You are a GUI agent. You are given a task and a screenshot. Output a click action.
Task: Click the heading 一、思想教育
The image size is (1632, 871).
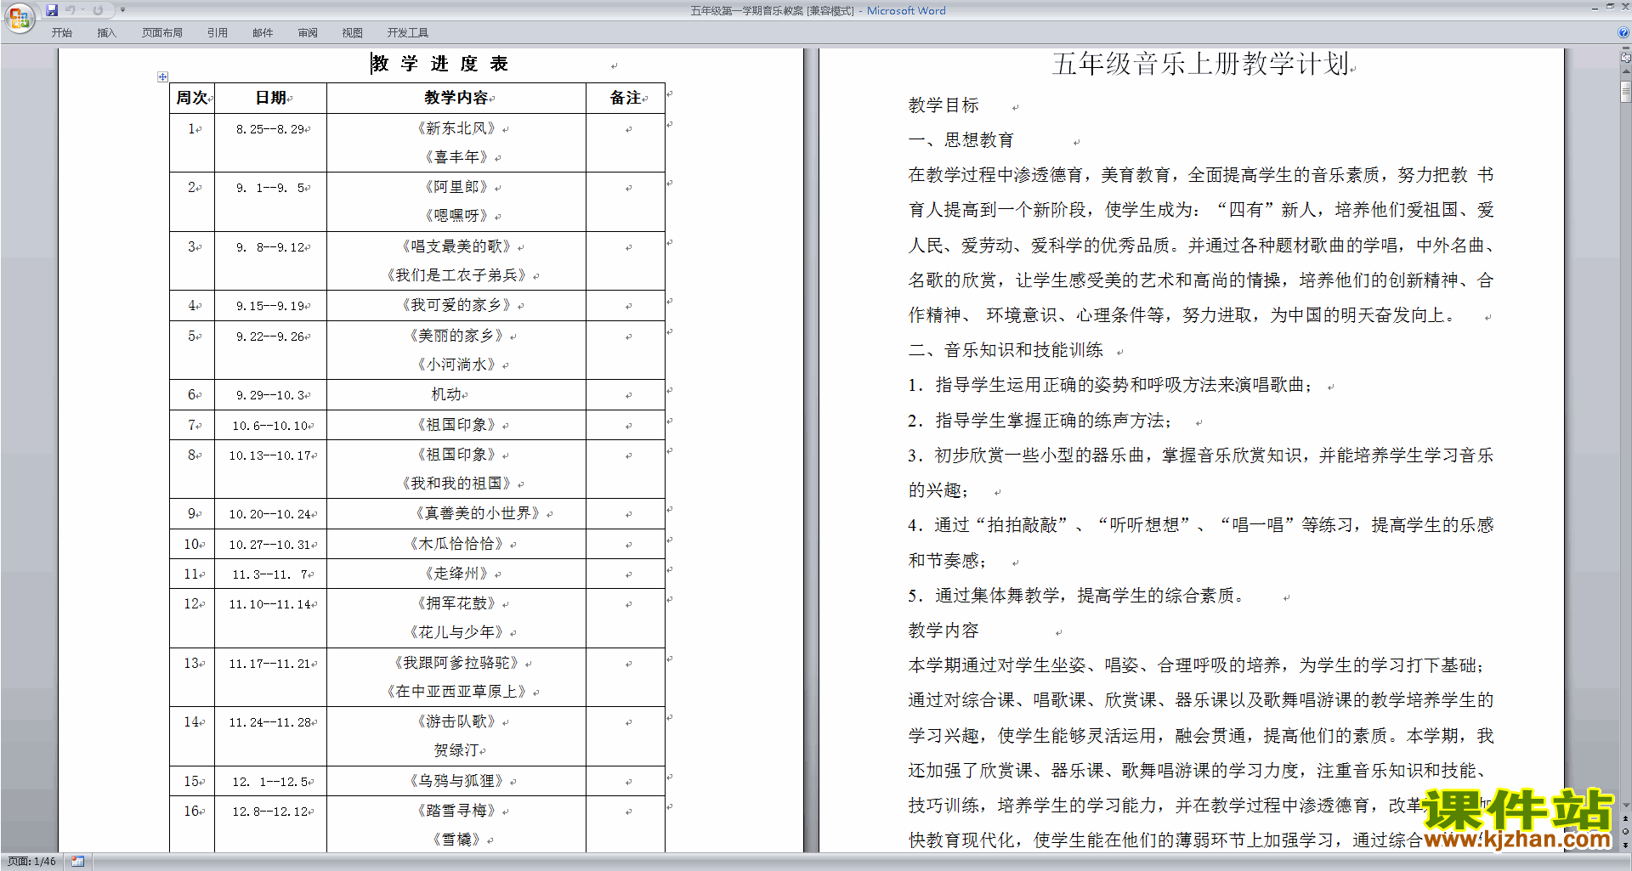coord(961,140)
